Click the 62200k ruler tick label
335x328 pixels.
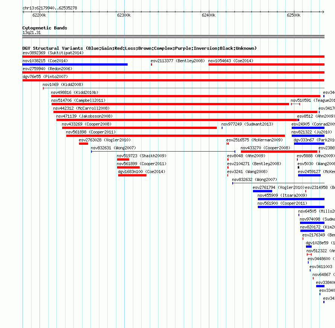click(x=39, y=15)
